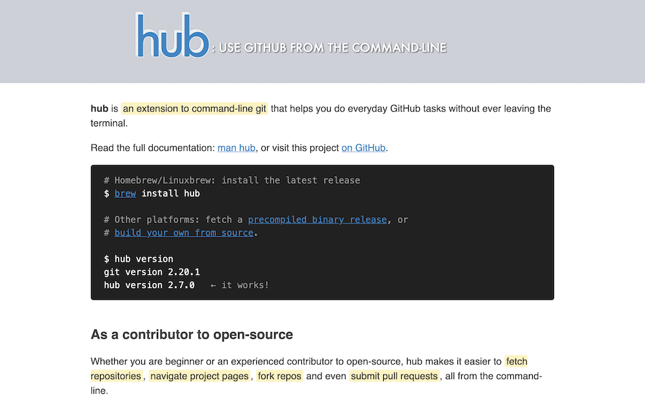Click the 'navigate project pages' highlighted phrase

(199, 376)
